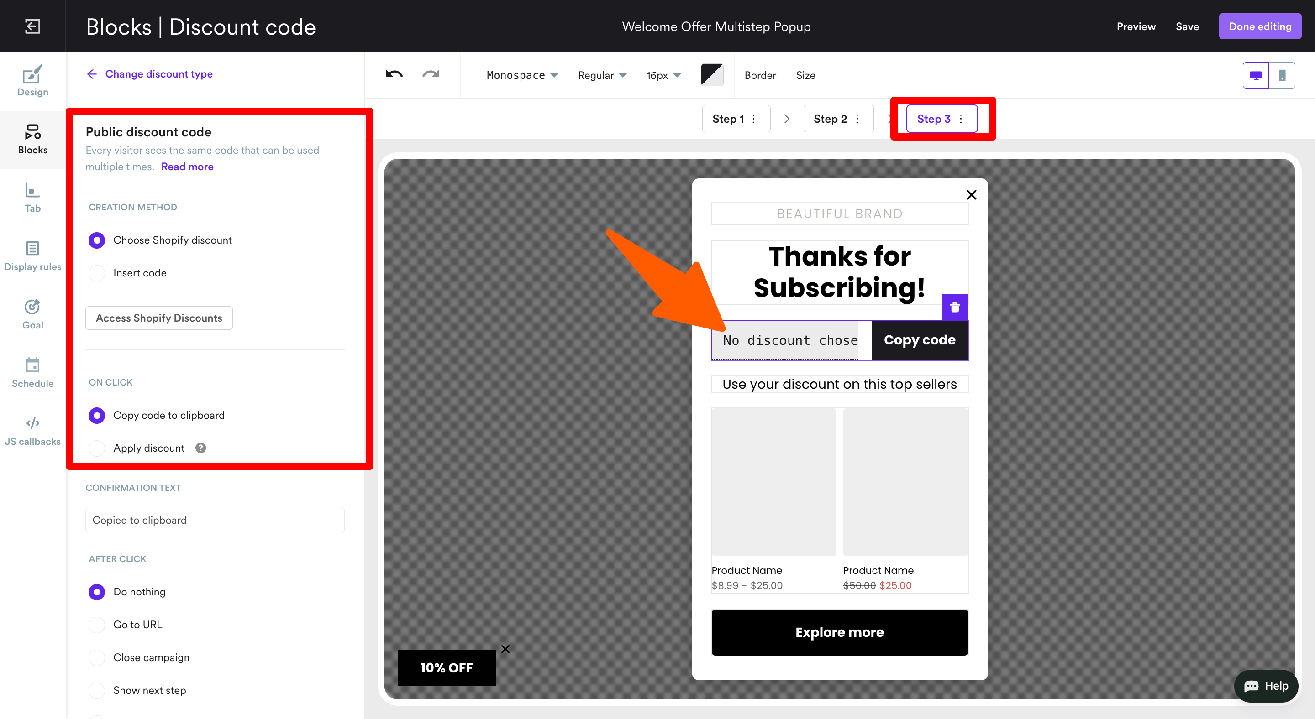Delete block with purple trash icon

click(955, 307)
